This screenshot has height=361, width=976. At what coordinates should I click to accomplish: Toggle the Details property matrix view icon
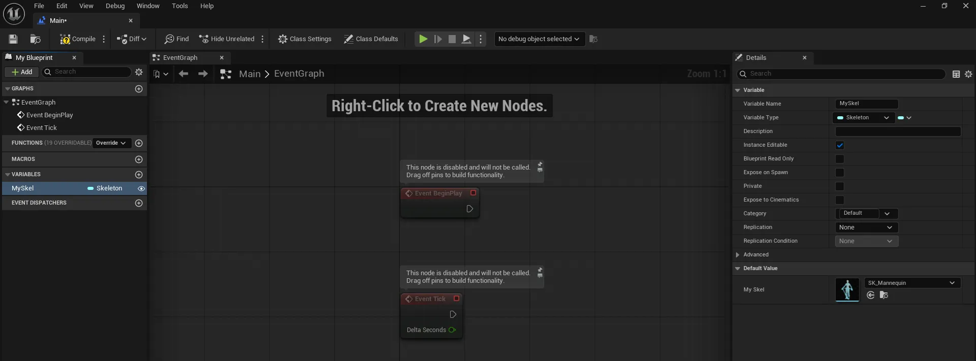(956, 74)
